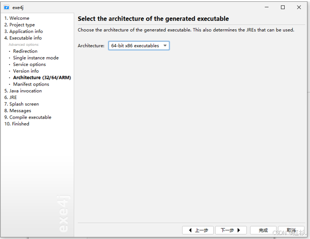310x239 pixels.
Task: Open Redirection advanced option
Action: point(25,51)
